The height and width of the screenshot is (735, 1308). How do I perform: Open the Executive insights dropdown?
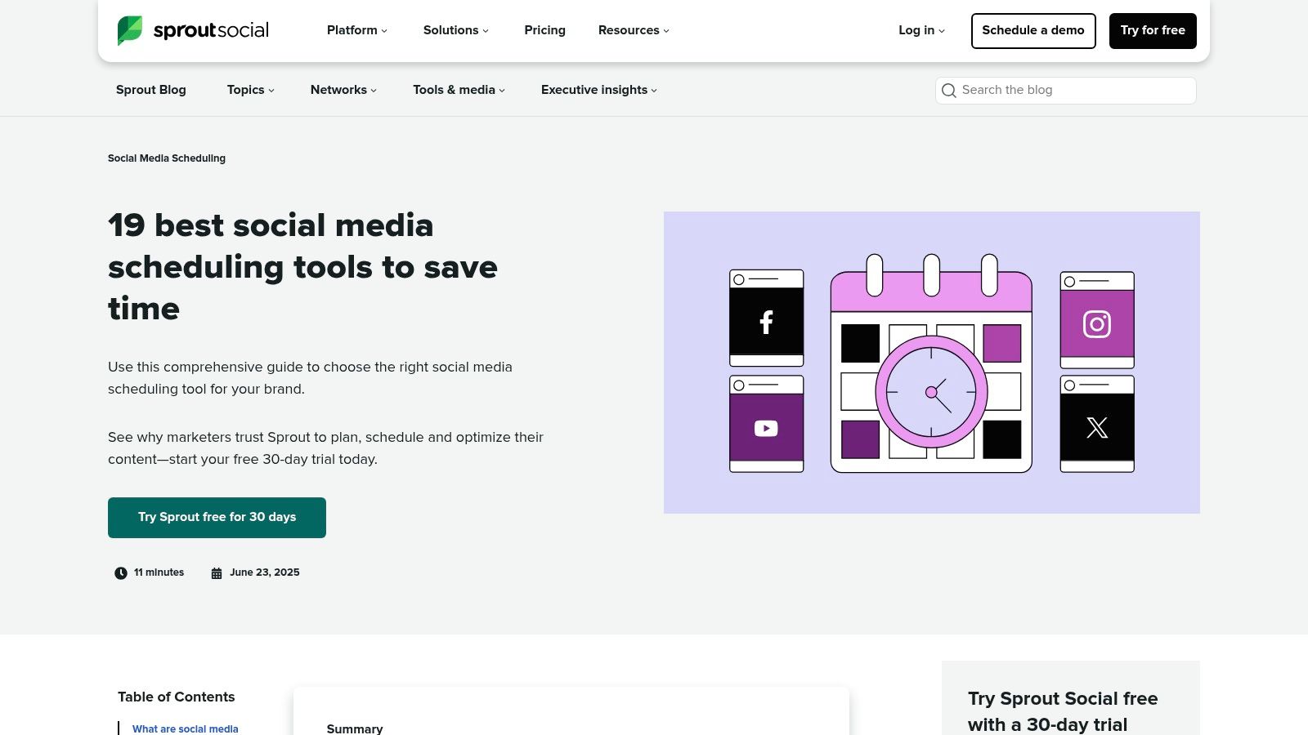pyautogui.click(x=599, y=90)
